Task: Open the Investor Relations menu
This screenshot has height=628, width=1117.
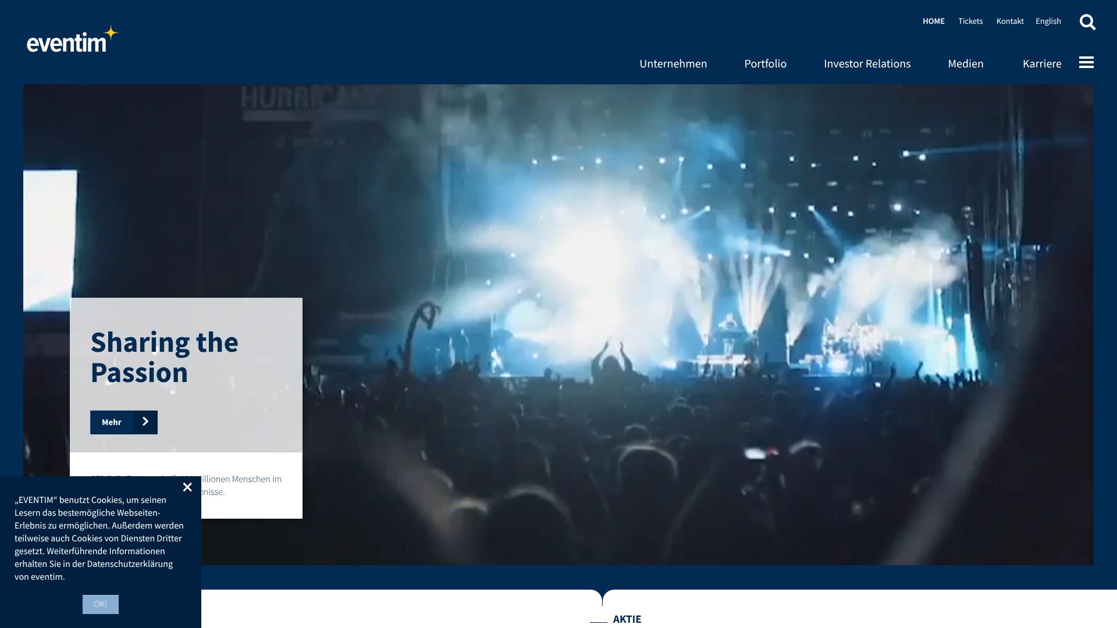Action: pos(867,63)
